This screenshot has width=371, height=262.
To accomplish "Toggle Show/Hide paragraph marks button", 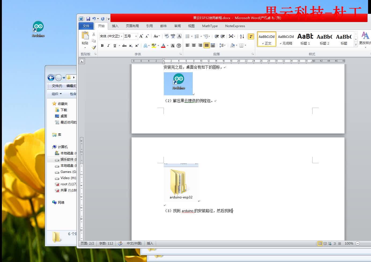I will [251, 36].
